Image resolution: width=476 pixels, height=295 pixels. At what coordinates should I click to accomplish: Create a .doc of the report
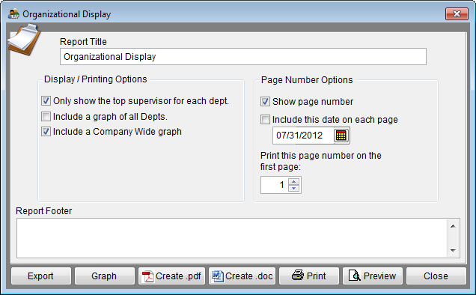point(242,276)
